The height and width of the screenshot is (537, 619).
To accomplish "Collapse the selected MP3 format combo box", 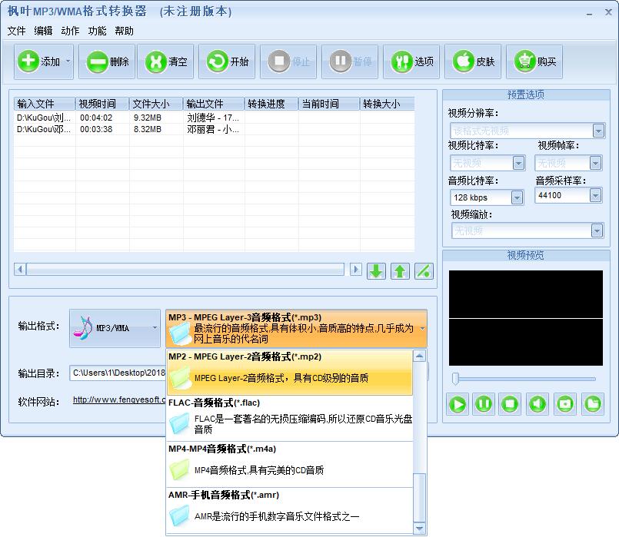I will click(296, 329).
